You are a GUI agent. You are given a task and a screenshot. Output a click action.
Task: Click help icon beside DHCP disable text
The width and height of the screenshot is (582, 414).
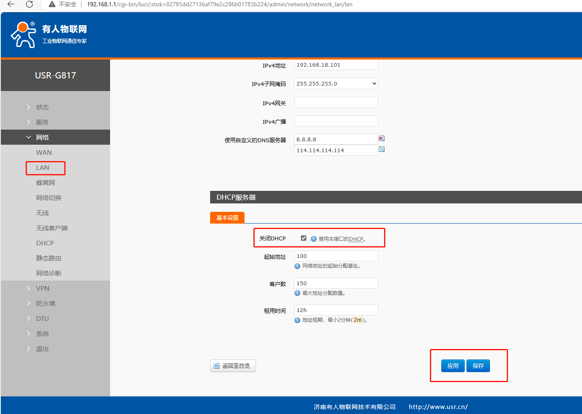point(313,239)
